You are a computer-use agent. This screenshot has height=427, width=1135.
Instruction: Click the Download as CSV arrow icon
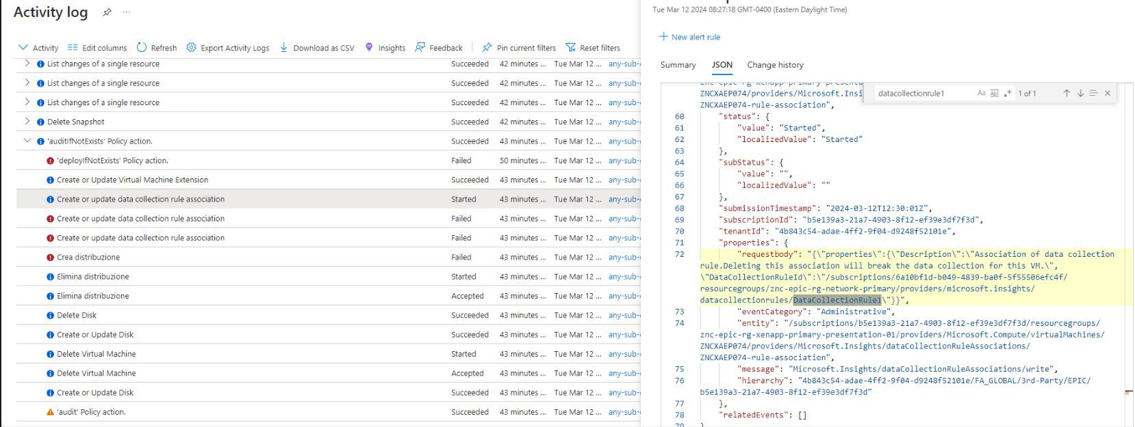[283, 47]
